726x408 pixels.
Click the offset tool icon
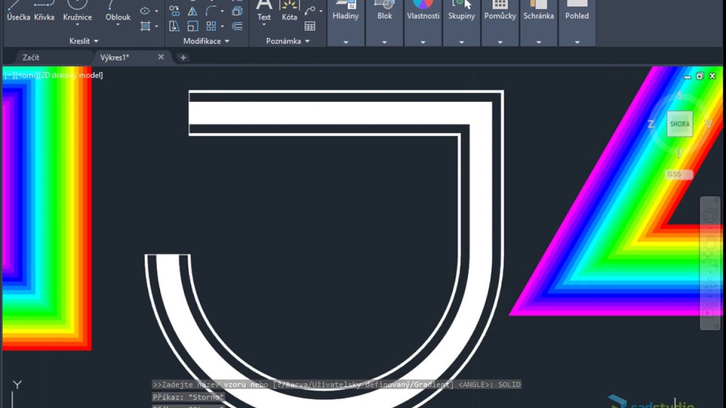pos(238,26)
